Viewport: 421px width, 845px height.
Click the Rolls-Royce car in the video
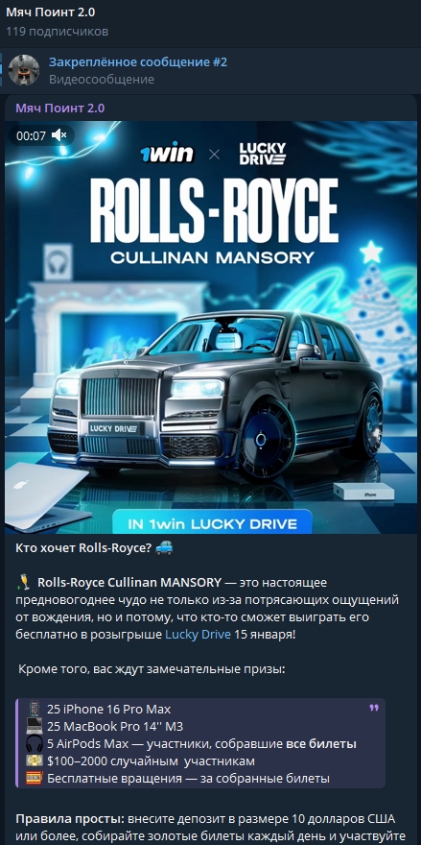[216, 397]
